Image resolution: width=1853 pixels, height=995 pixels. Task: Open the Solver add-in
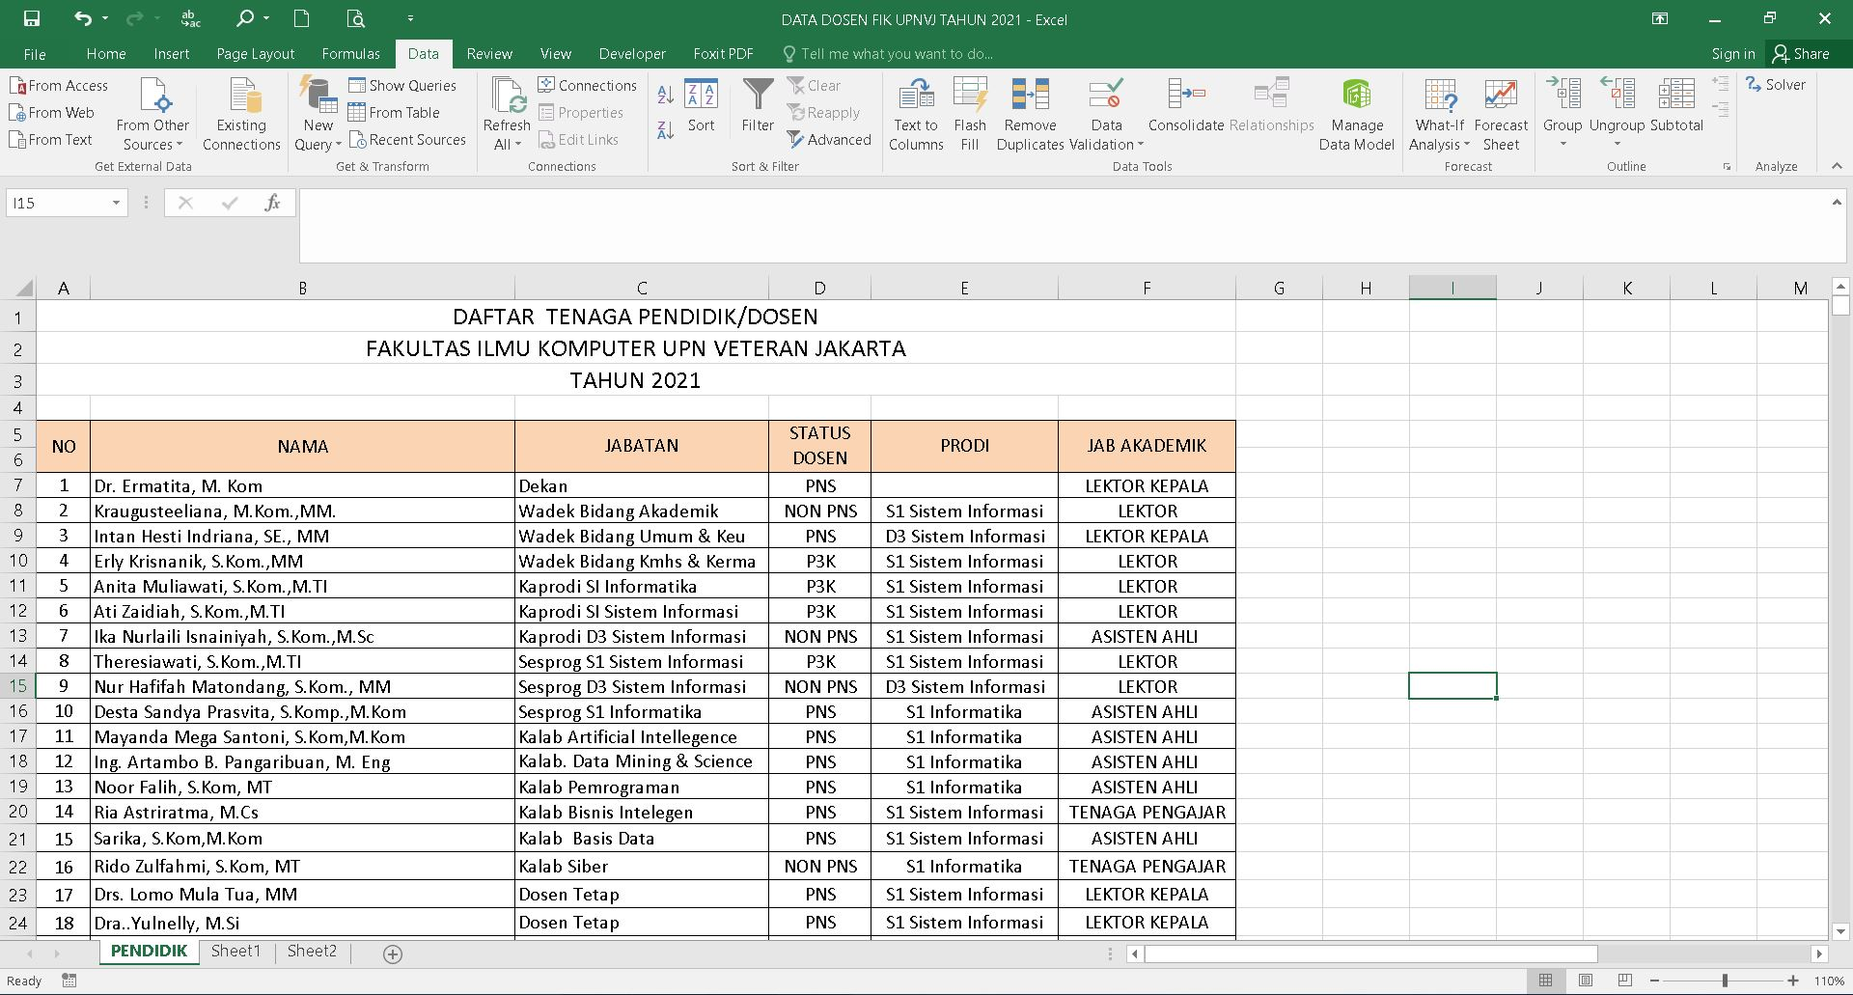(1776, 85)
